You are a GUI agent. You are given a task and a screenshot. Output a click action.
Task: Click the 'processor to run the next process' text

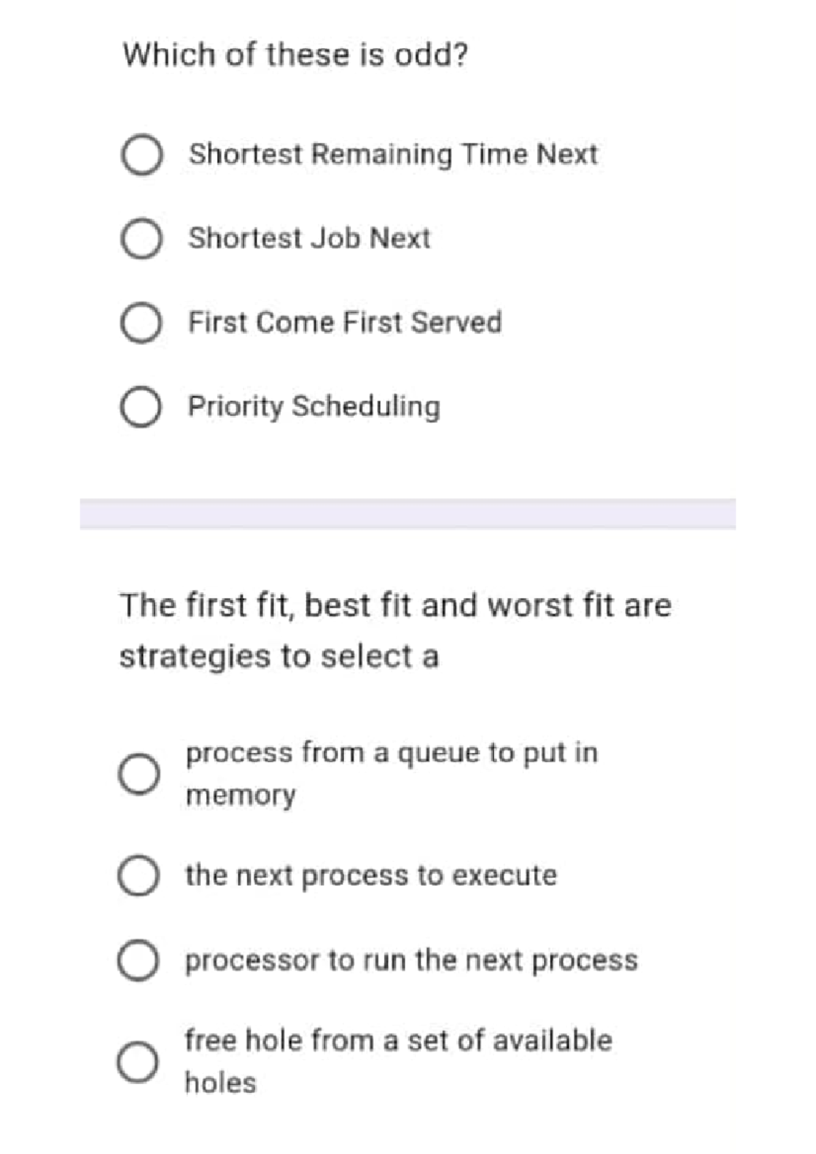(x=411, y=960)
